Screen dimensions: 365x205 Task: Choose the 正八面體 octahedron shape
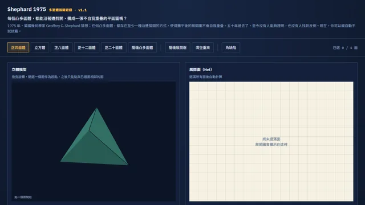[x=62, y=47]
